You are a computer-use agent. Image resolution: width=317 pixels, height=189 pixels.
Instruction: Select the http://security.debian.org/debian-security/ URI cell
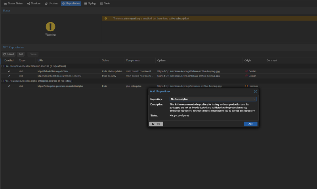(x=59, y=76)
